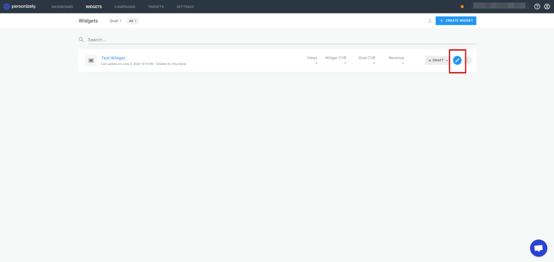Click the upload icon beside Create Widget

[430, 21]
